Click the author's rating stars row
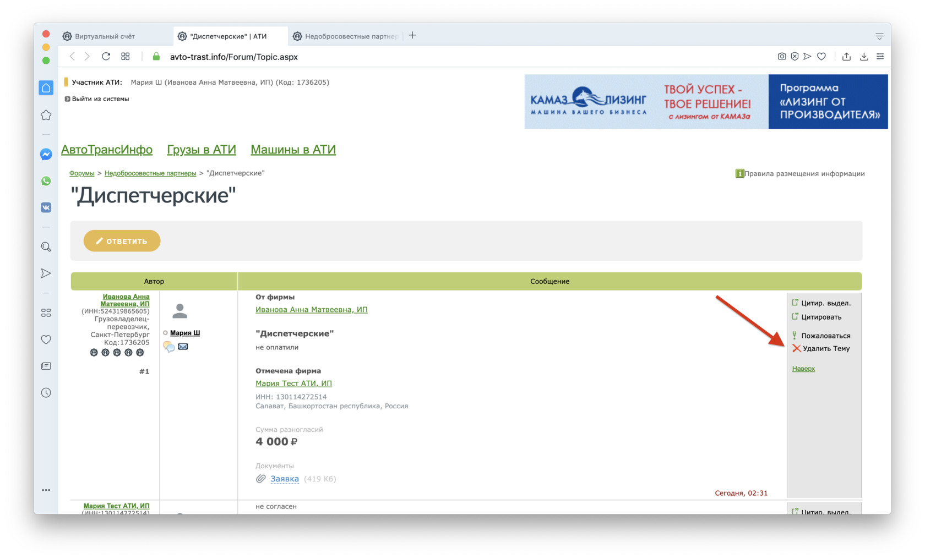This screenshot has height=559, width=925. click(x=117, y=353)
